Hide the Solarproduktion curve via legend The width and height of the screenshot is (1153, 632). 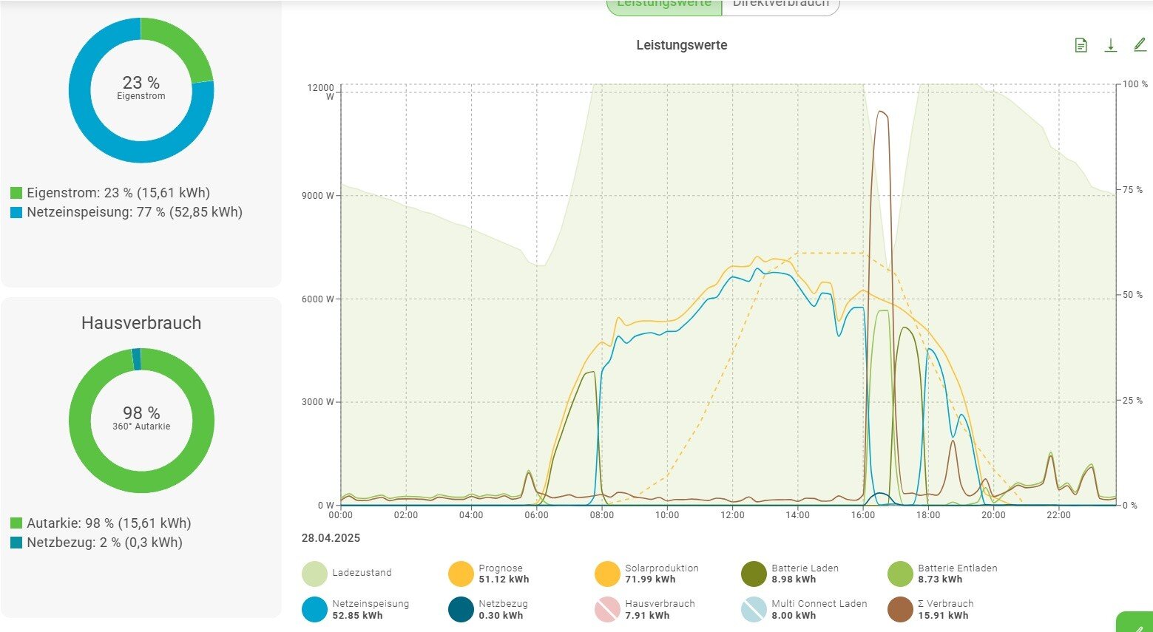tap(607, 574)
